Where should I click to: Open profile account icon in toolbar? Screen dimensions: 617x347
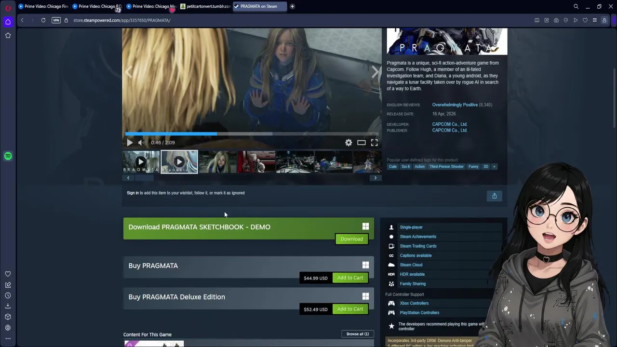(x=604, y=20)
